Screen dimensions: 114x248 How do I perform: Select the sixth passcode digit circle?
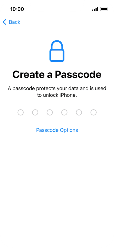point(94,113)
